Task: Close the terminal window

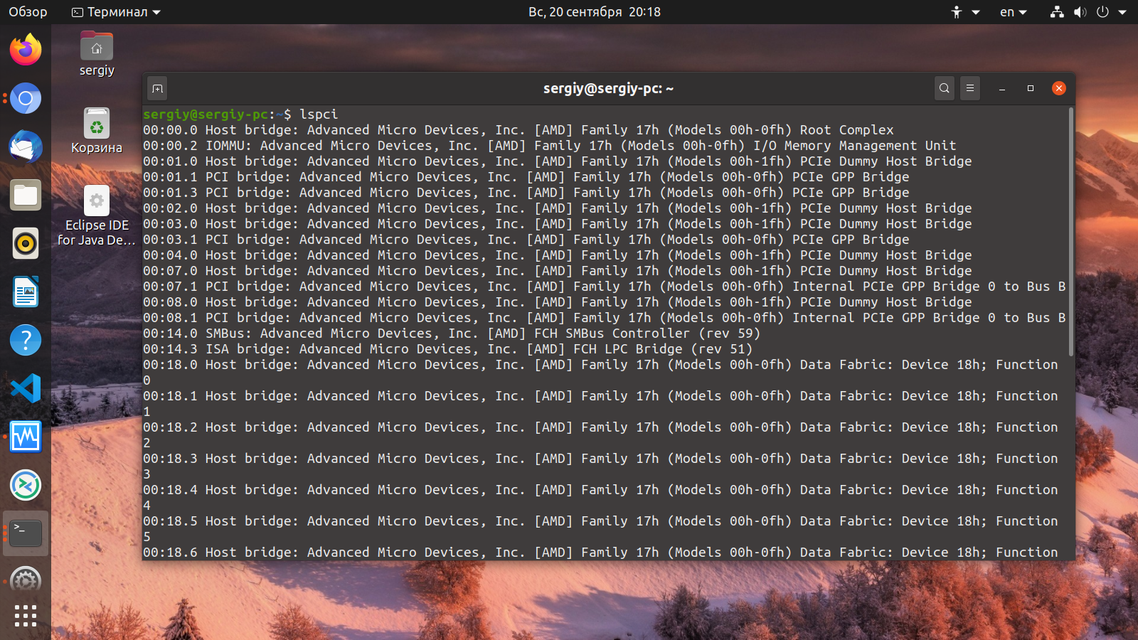Action: [1059, 88]
